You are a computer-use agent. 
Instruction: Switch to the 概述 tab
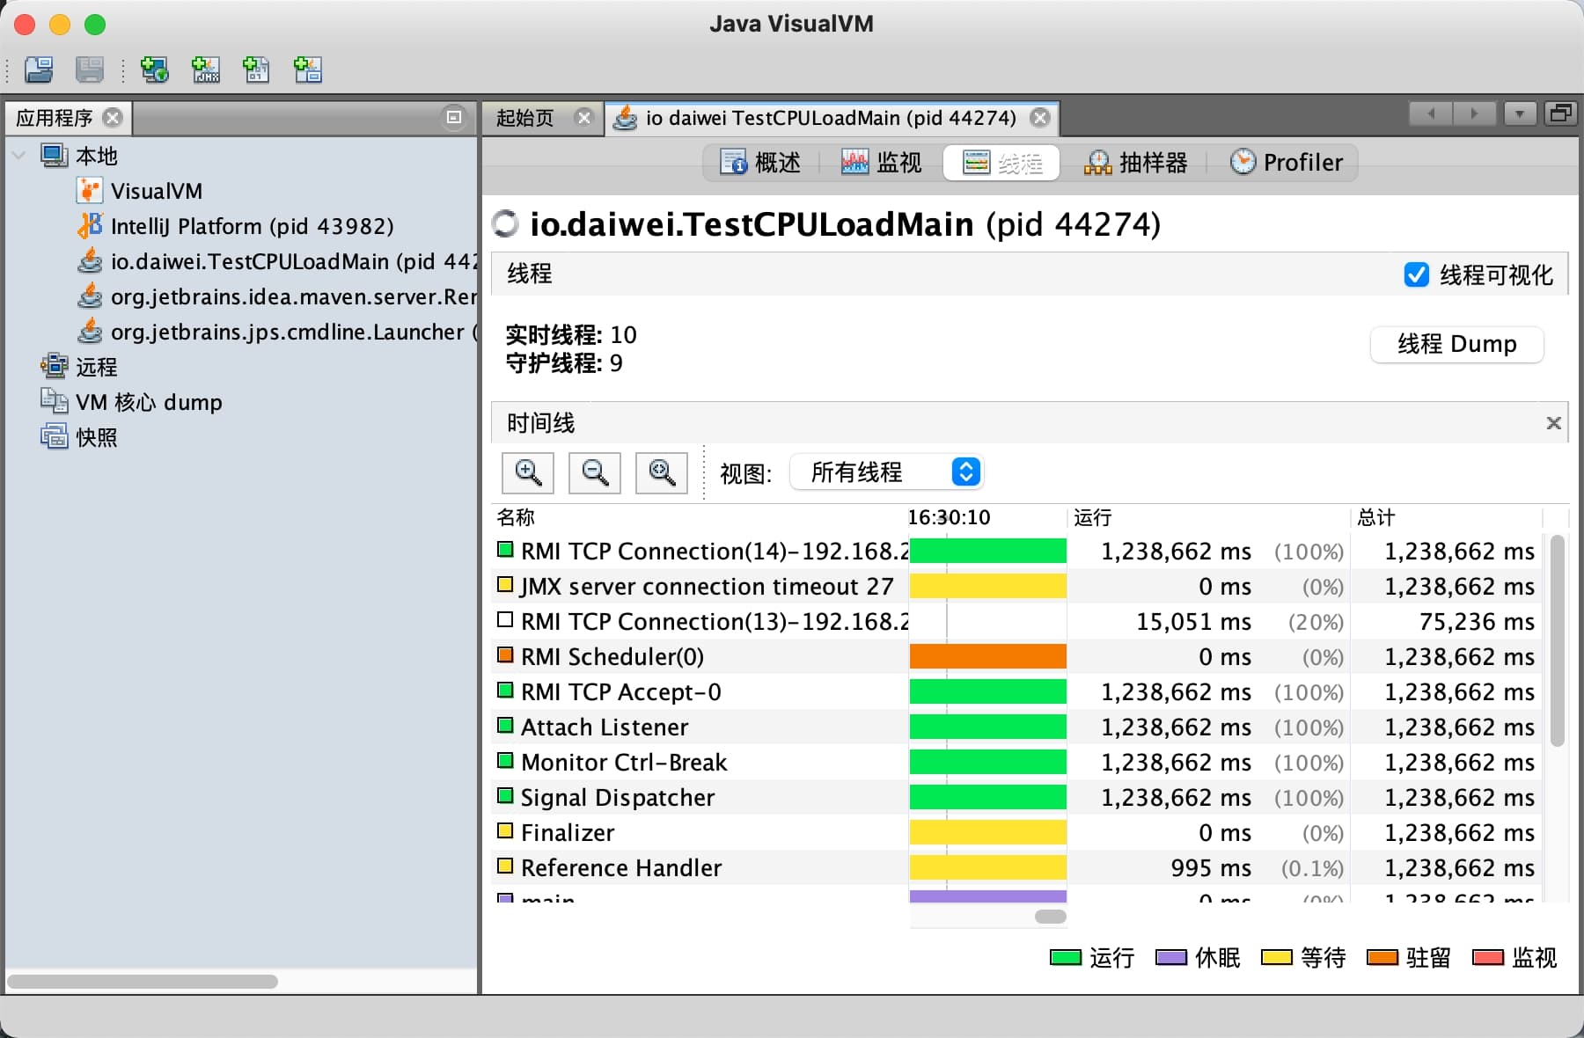click(760, 163)
